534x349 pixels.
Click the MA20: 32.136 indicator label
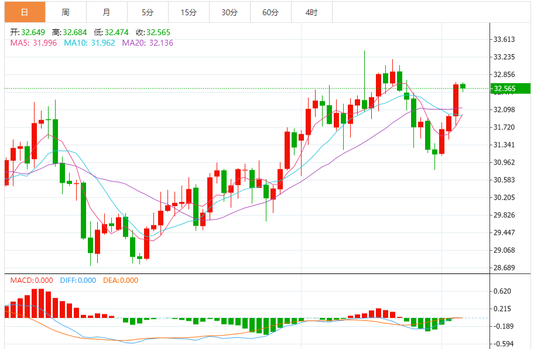tap(148, 43)
